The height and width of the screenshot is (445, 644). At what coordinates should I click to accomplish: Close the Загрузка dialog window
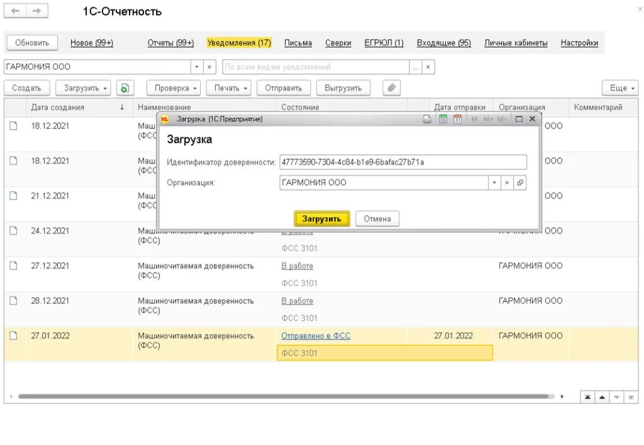pos(532,119)
